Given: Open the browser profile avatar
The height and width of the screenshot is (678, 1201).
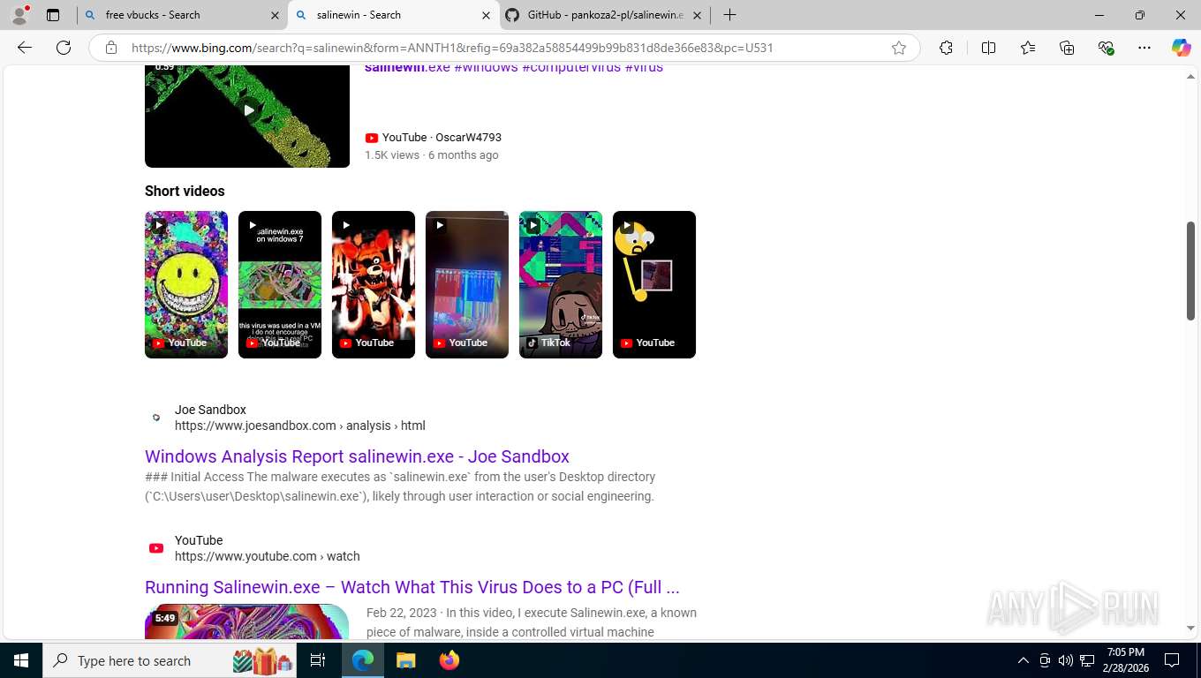Looking at the screenshot, I should point(19,15).
